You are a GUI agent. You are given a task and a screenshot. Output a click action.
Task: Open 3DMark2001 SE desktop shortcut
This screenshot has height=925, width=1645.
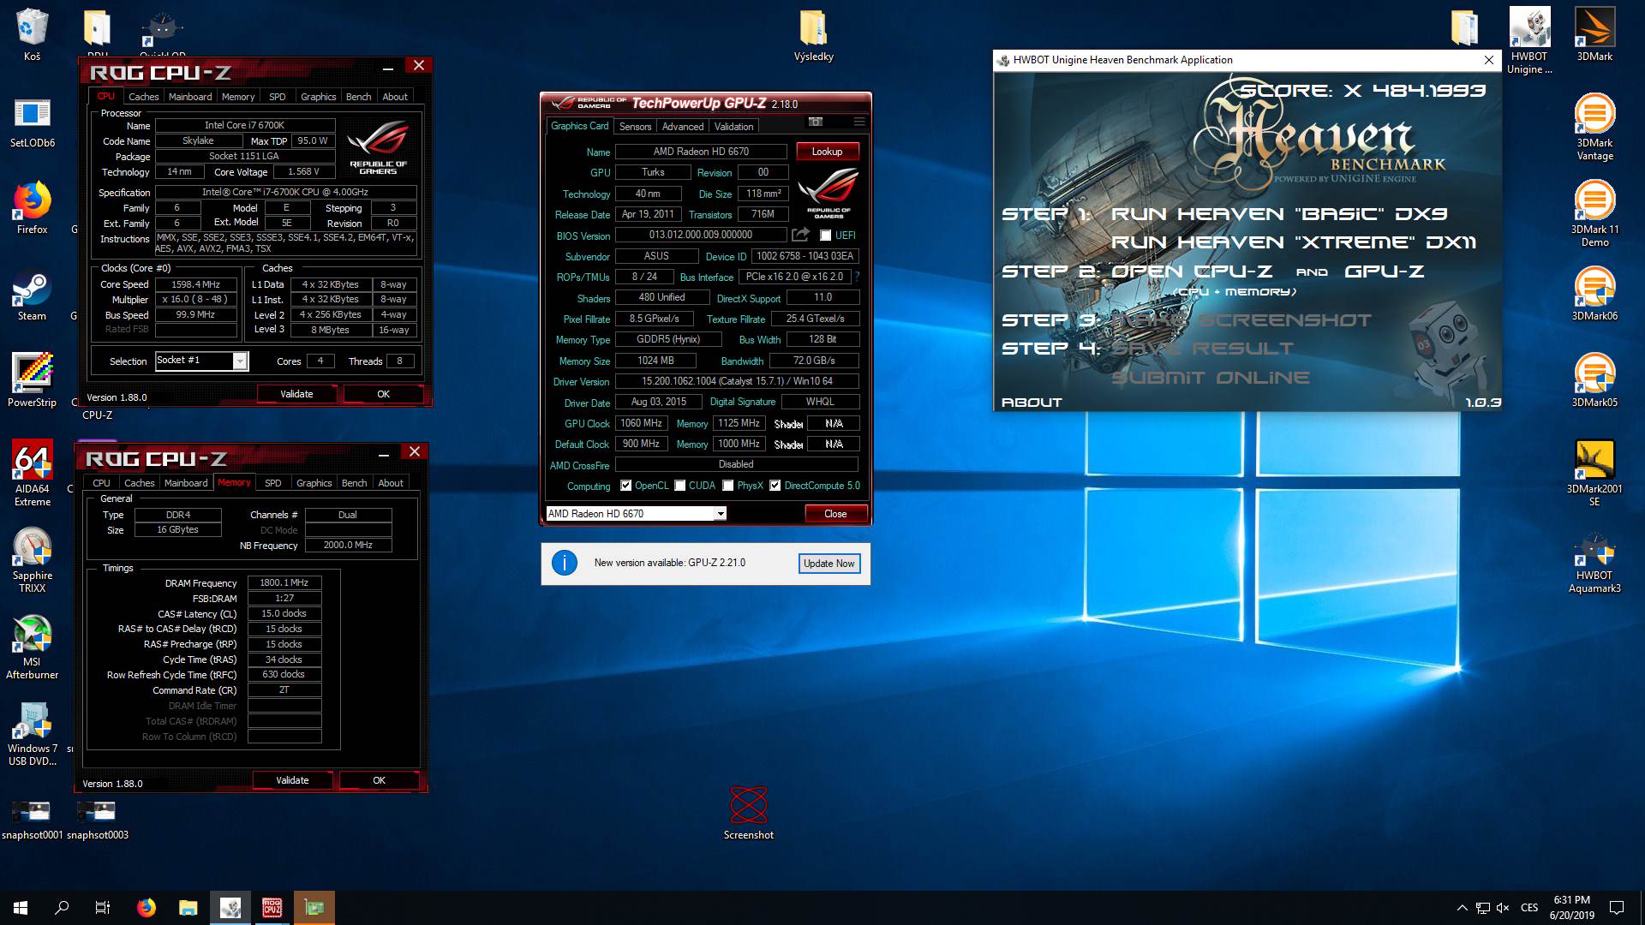(x=1594, y=474)
